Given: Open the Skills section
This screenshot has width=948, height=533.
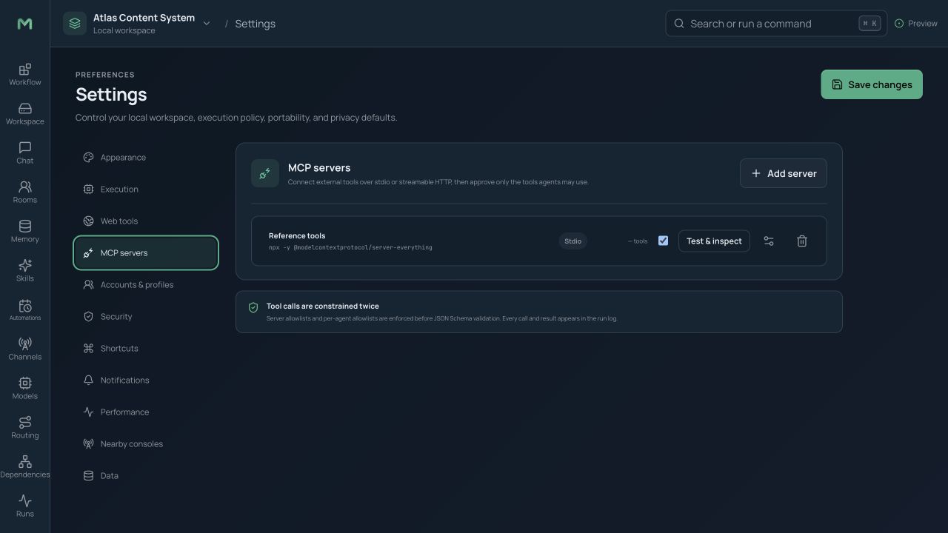Looking at the screenshot, I should point(24,270).
